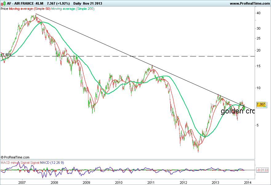Click the 2007 year label on the time axis
This screenshot has height=185, width=271.
(x=22, y=183)
